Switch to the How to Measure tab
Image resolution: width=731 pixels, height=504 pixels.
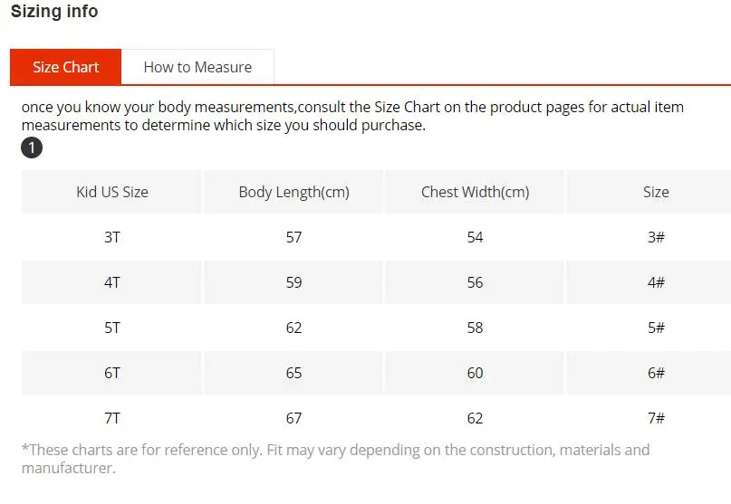197,67
